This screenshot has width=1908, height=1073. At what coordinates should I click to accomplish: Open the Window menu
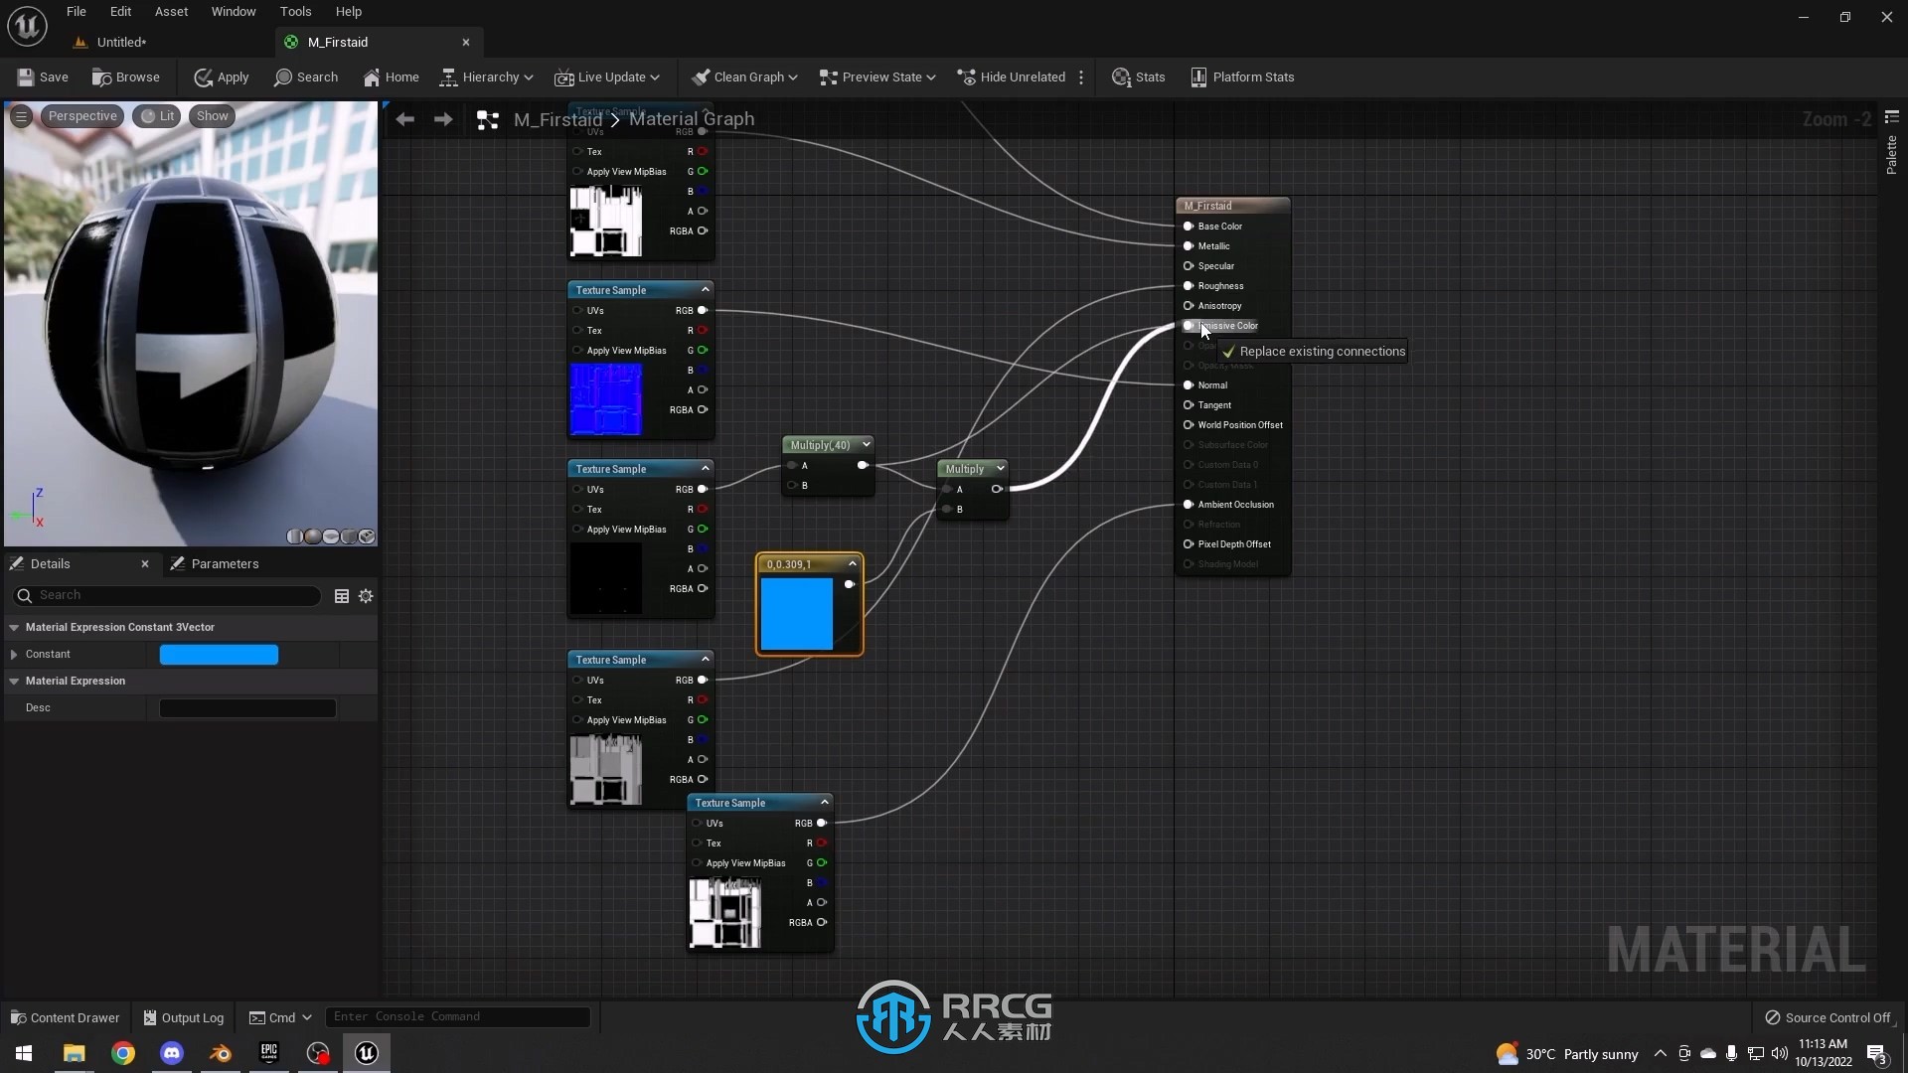pos(234,12)
